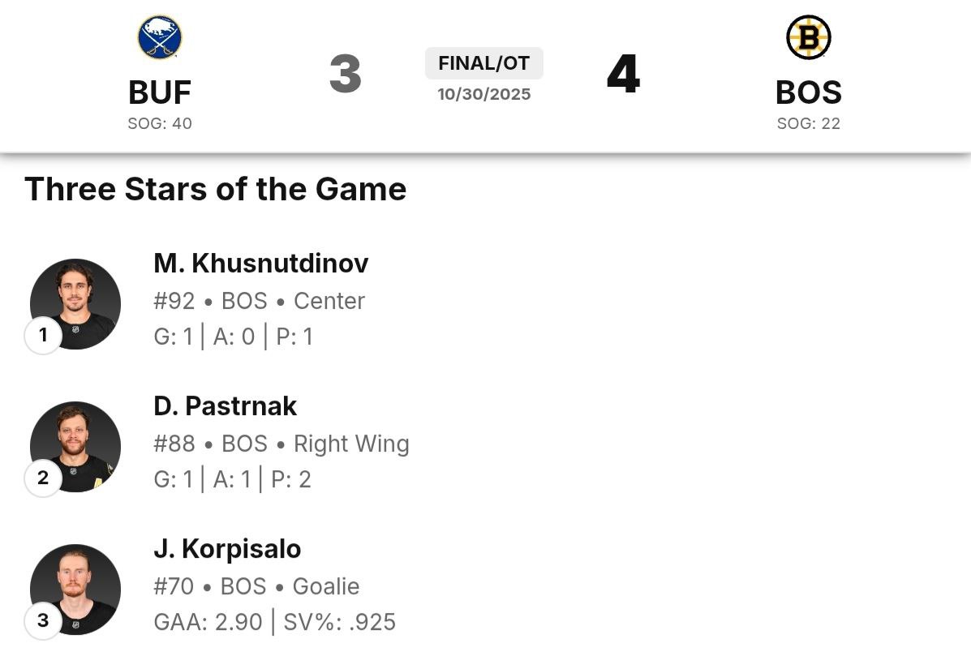The image size is (971, 656).
Task: Click the 10/30/2025 game date
Action: pos(483,94)
